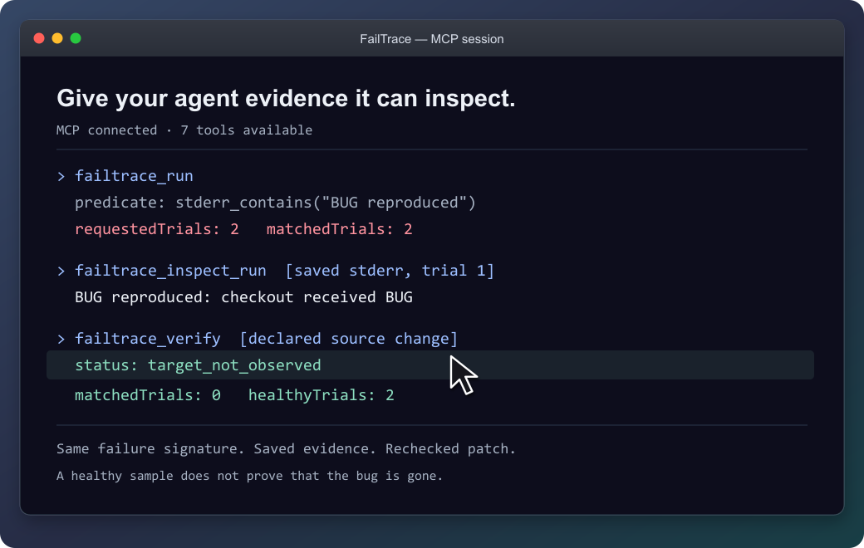Select the failtrace_run command text
Screen dimensions: 864x548
point(134,176)
